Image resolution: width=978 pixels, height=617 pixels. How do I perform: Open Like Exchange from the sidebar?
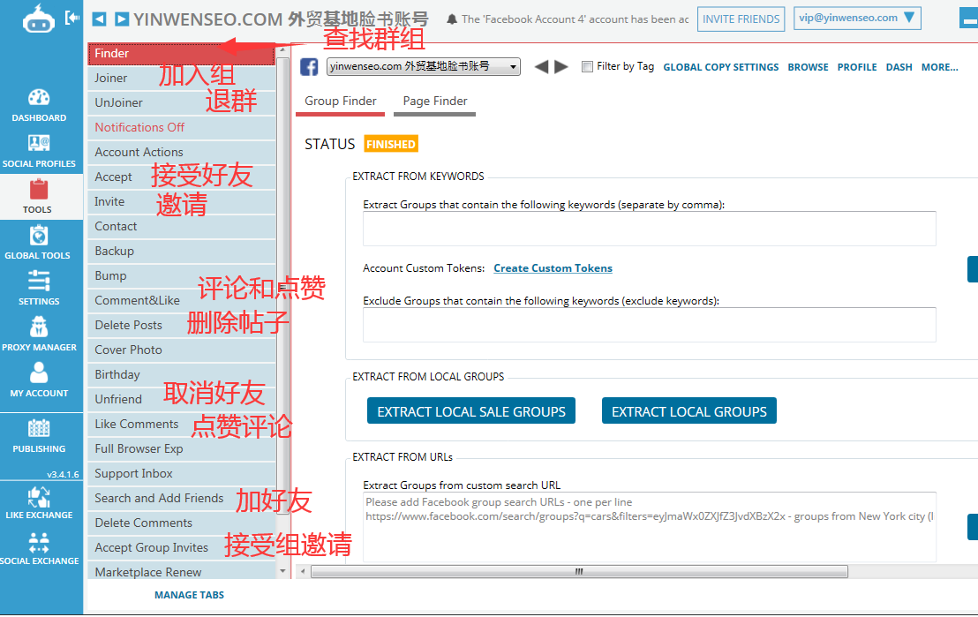(39, 496)
